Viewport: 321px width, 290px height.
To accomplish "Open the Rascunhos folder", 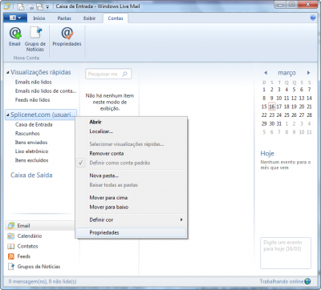I will point(27,134).
